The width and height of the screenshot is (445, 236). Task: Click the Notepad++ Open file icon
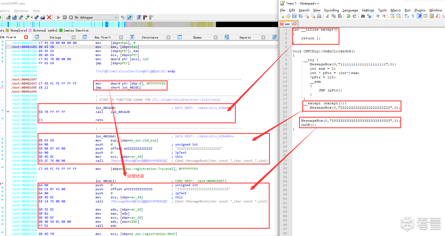(288, 16)
